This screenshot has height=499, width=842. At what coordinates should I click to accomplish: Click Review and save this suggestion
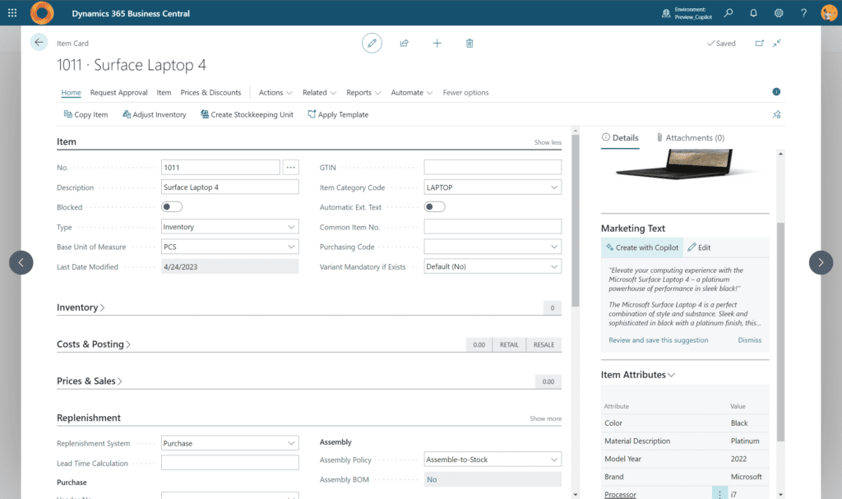click(x=659, y=340)
